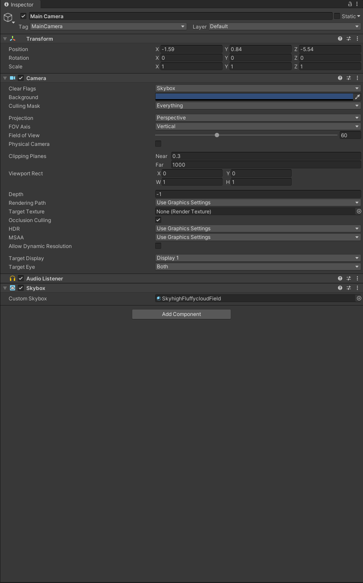Click the Position Z field
363x583 pixels.
330,49
